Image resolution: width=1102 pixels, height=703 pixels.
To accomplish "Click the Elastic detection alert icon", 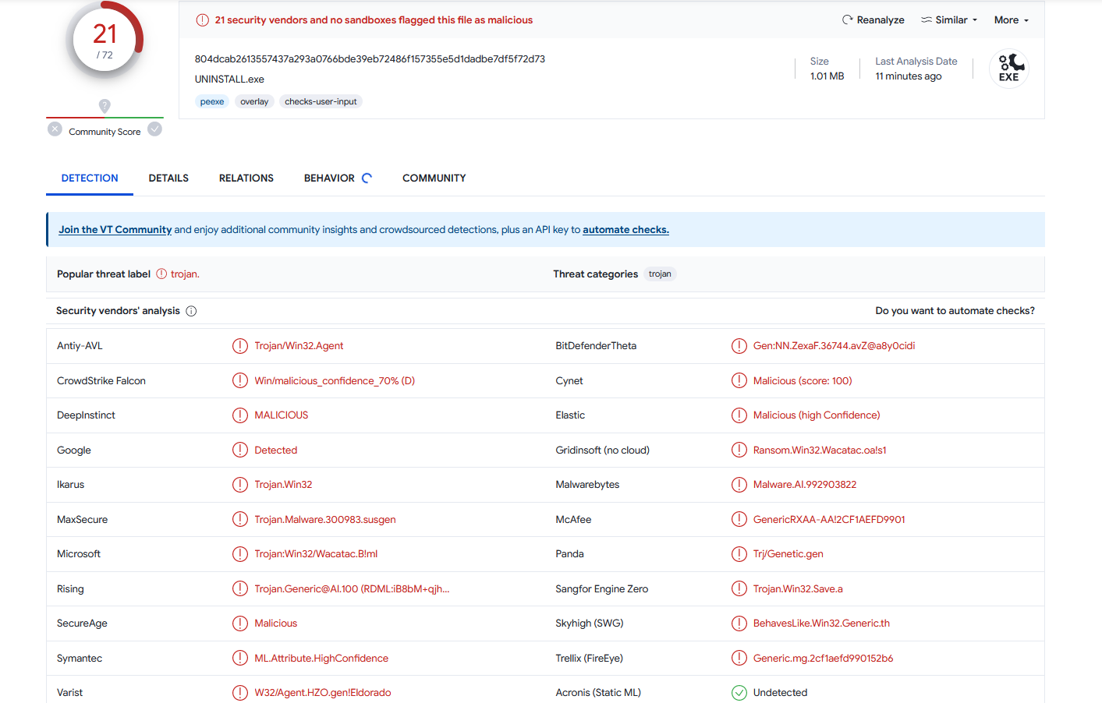I will 739,415.
